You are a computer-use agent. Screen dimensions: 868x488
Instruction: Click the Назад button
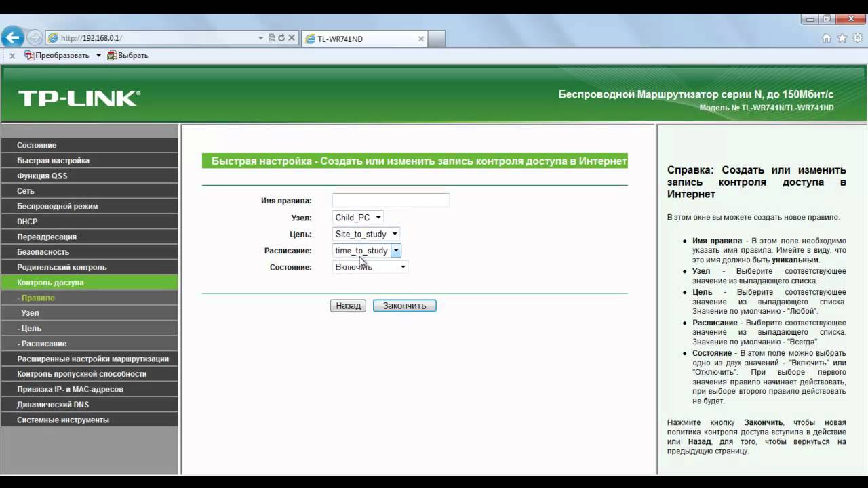coord(349,306)
